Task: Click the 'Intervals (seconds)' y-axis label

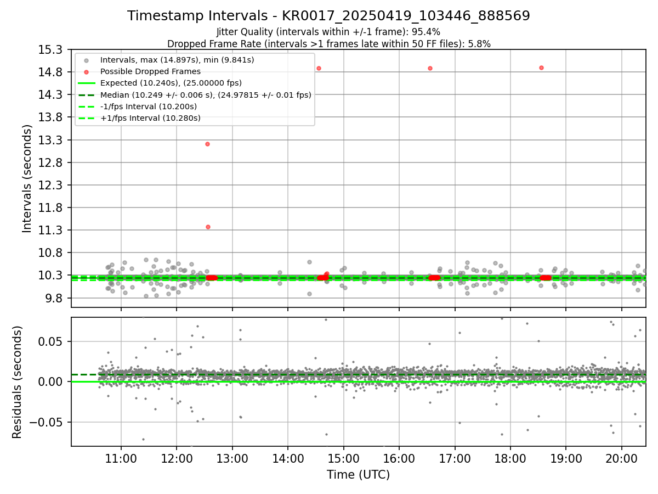Action: pos(27,178)
